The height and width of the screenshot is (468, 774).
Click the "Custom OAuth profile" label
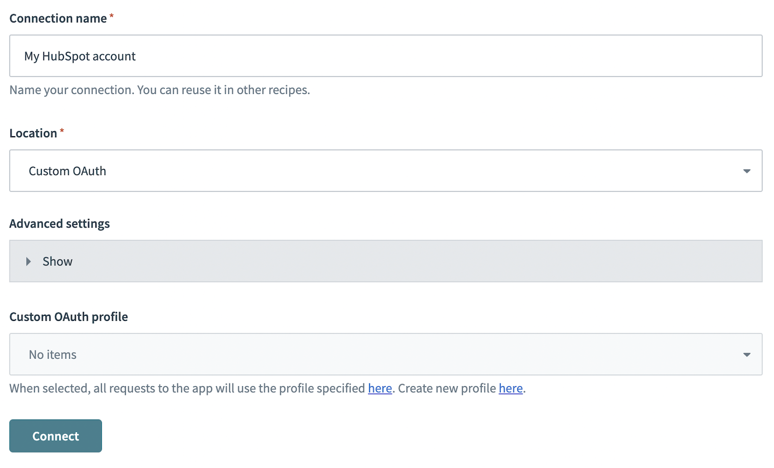pyautogui.click(x=68, y=317)
